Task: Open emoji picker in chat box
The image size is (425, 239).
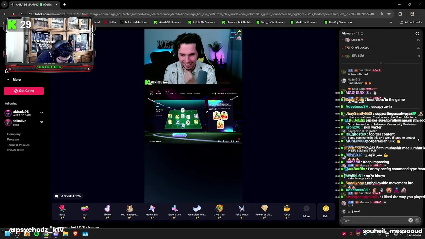Action: (410, 220)
